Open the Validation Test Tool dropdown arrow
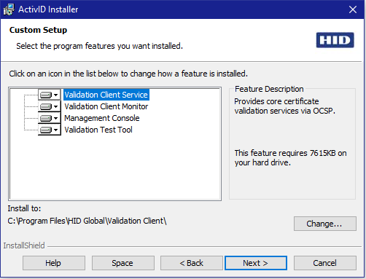The height and width of the screenshot is (279, 366). [56, 130]
